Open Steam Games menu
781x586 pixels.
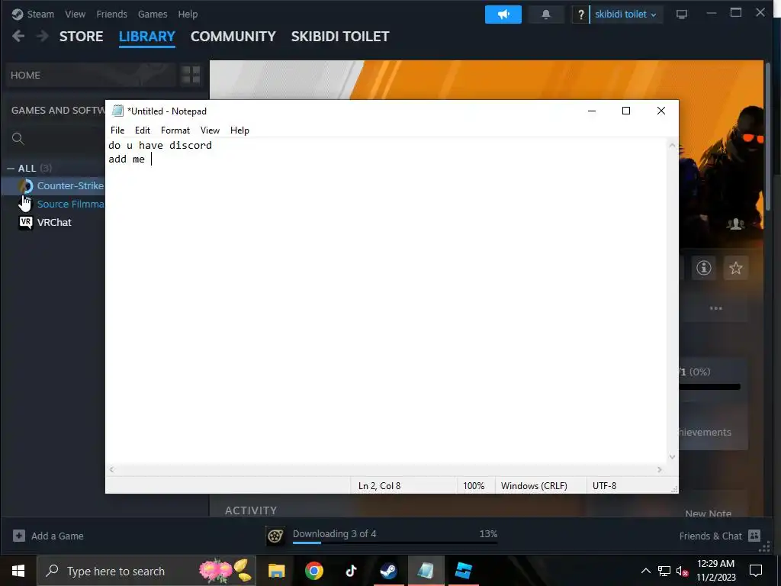[153, 14]
